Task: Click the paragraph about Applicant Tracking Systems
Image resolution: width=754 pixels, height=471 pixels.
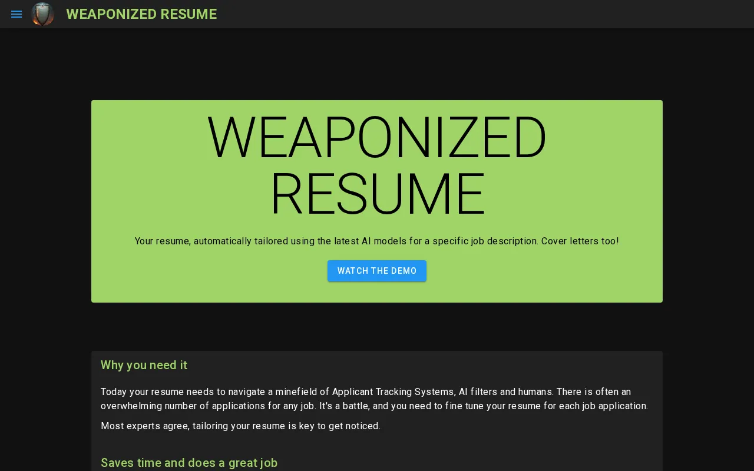Action: [x=375, y=399]
